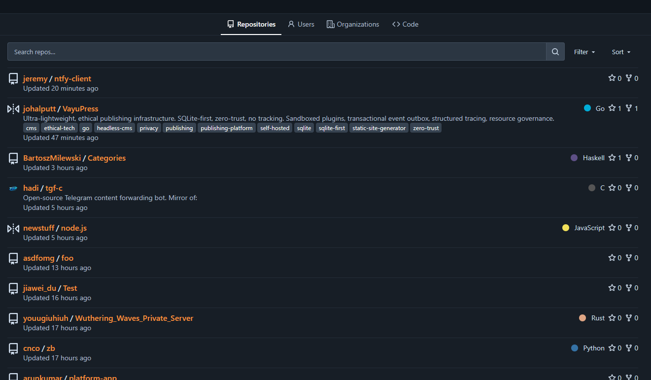Open the VayuPress repository link
651x380 pixels.
click(80, 108)
